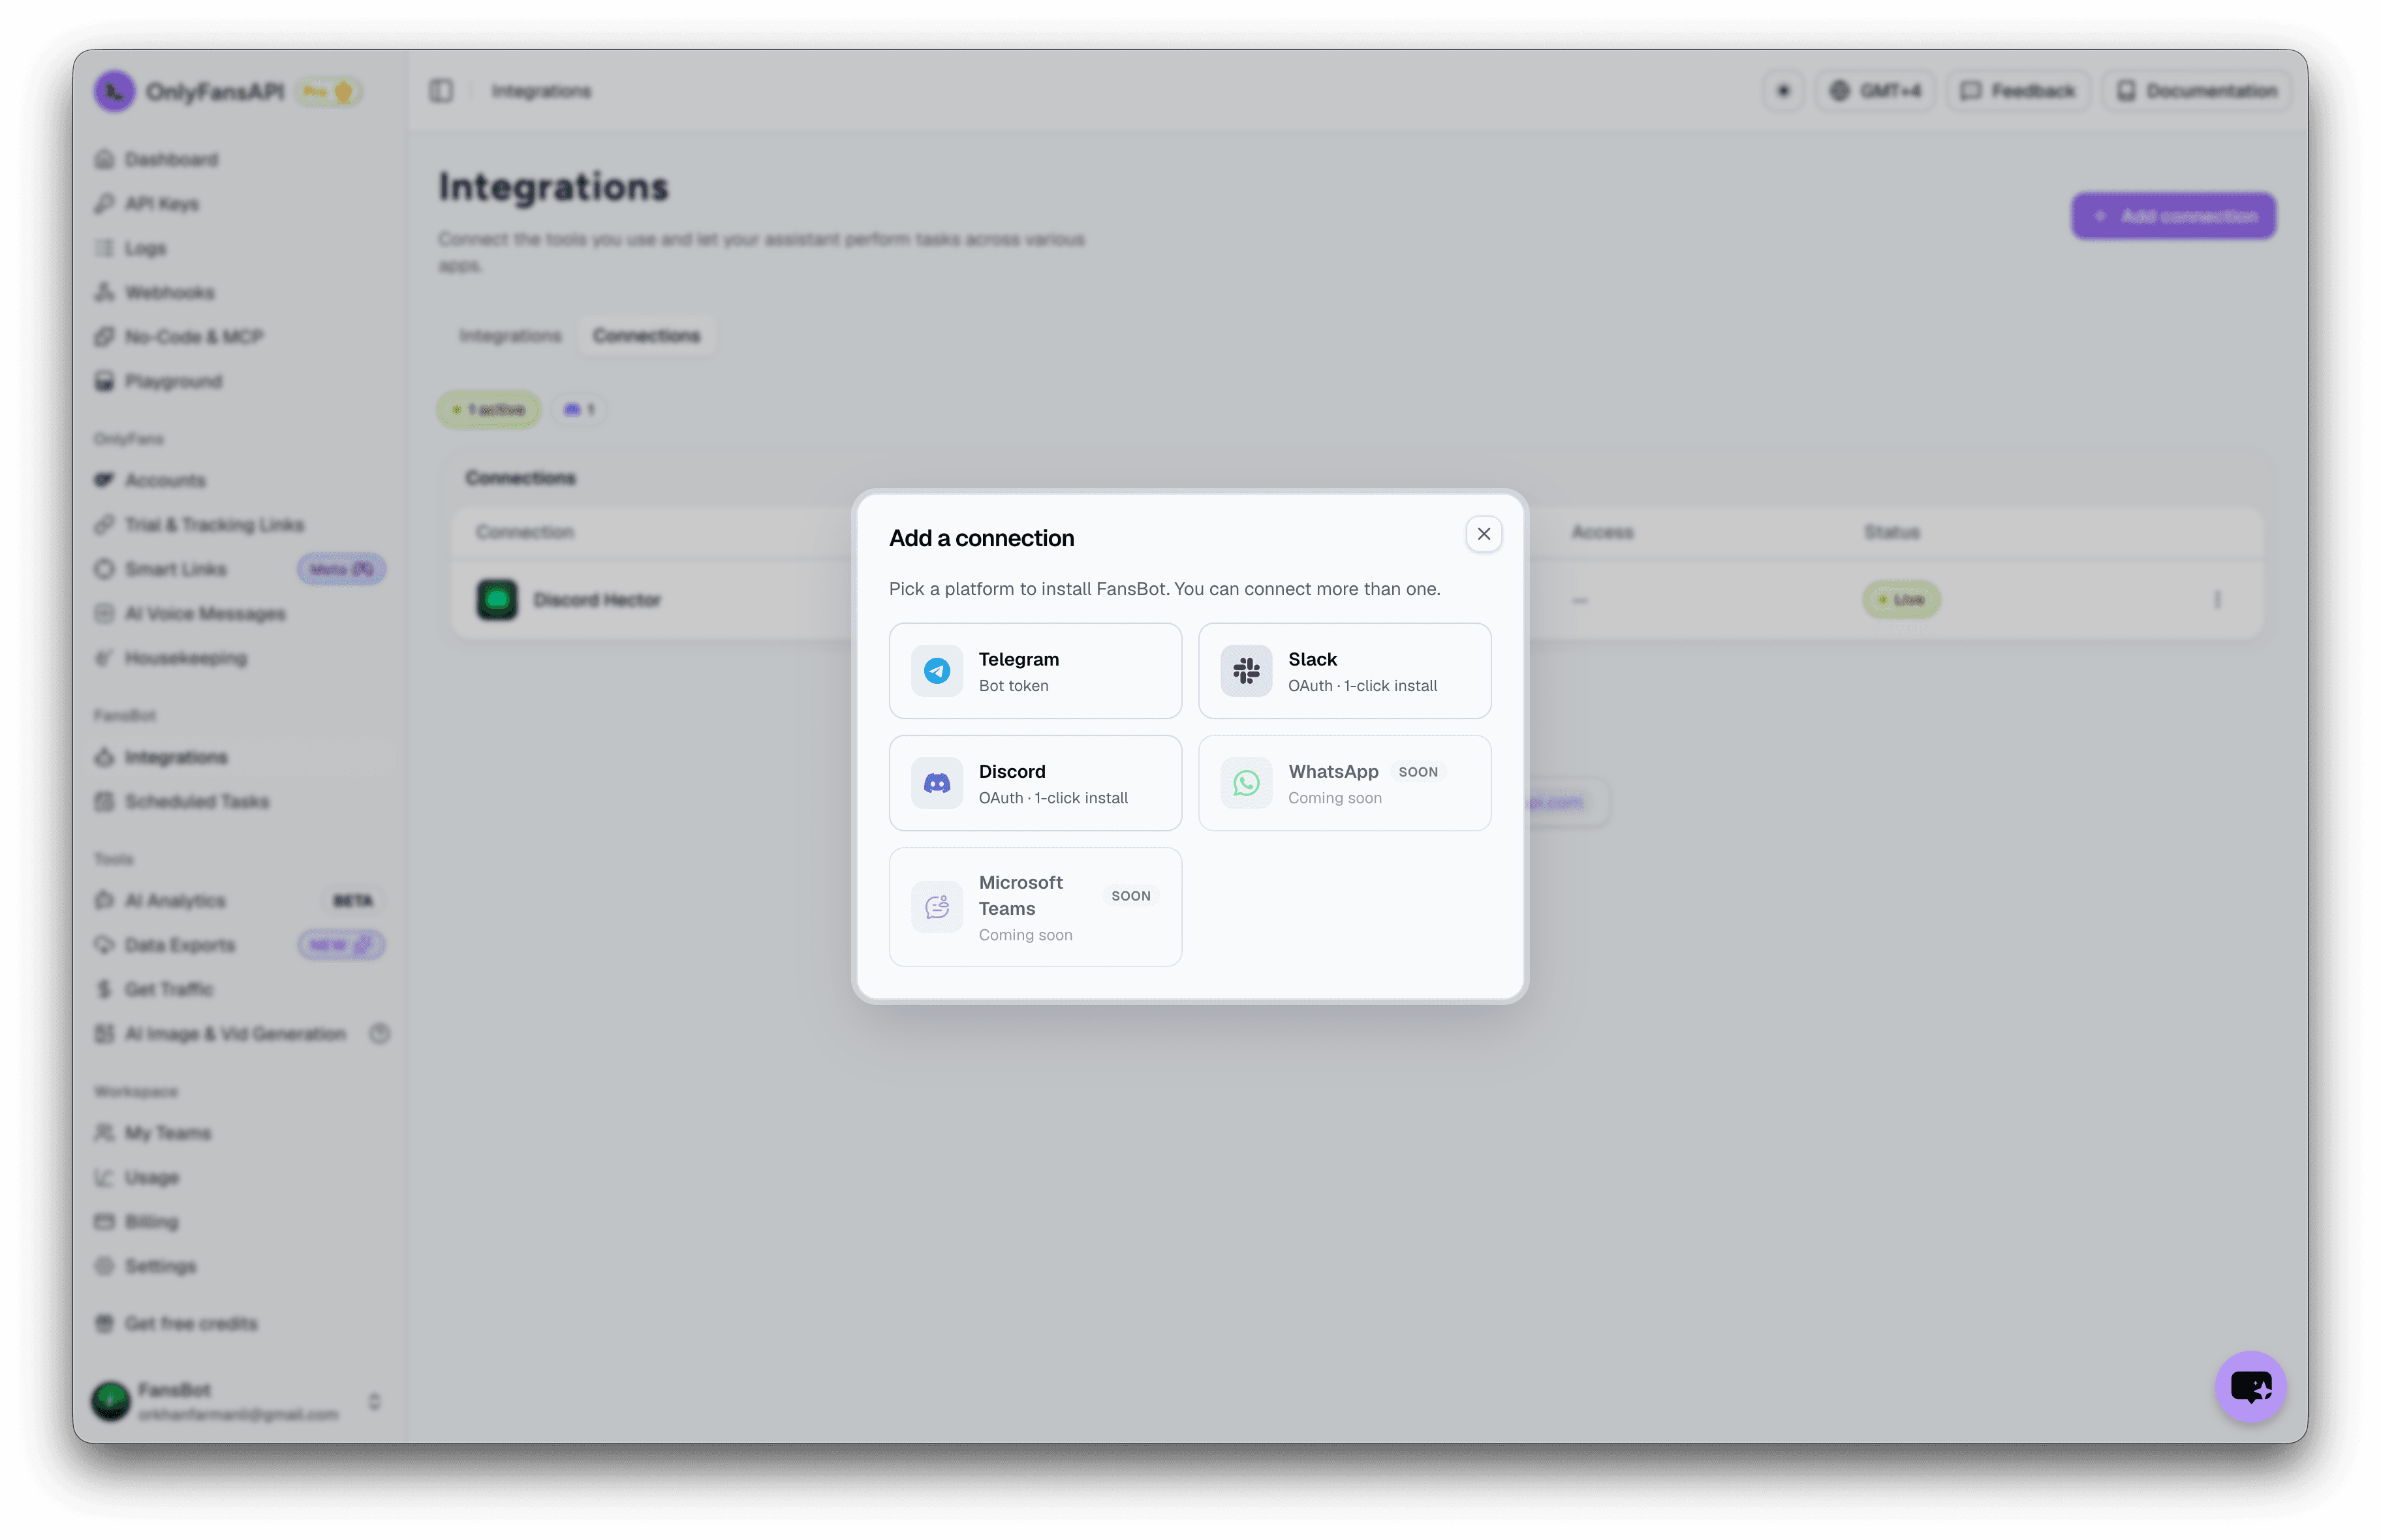Screen dimensions: 2381x1540
Task: Toggle the theme mode icon
Action: point(1783,91)
